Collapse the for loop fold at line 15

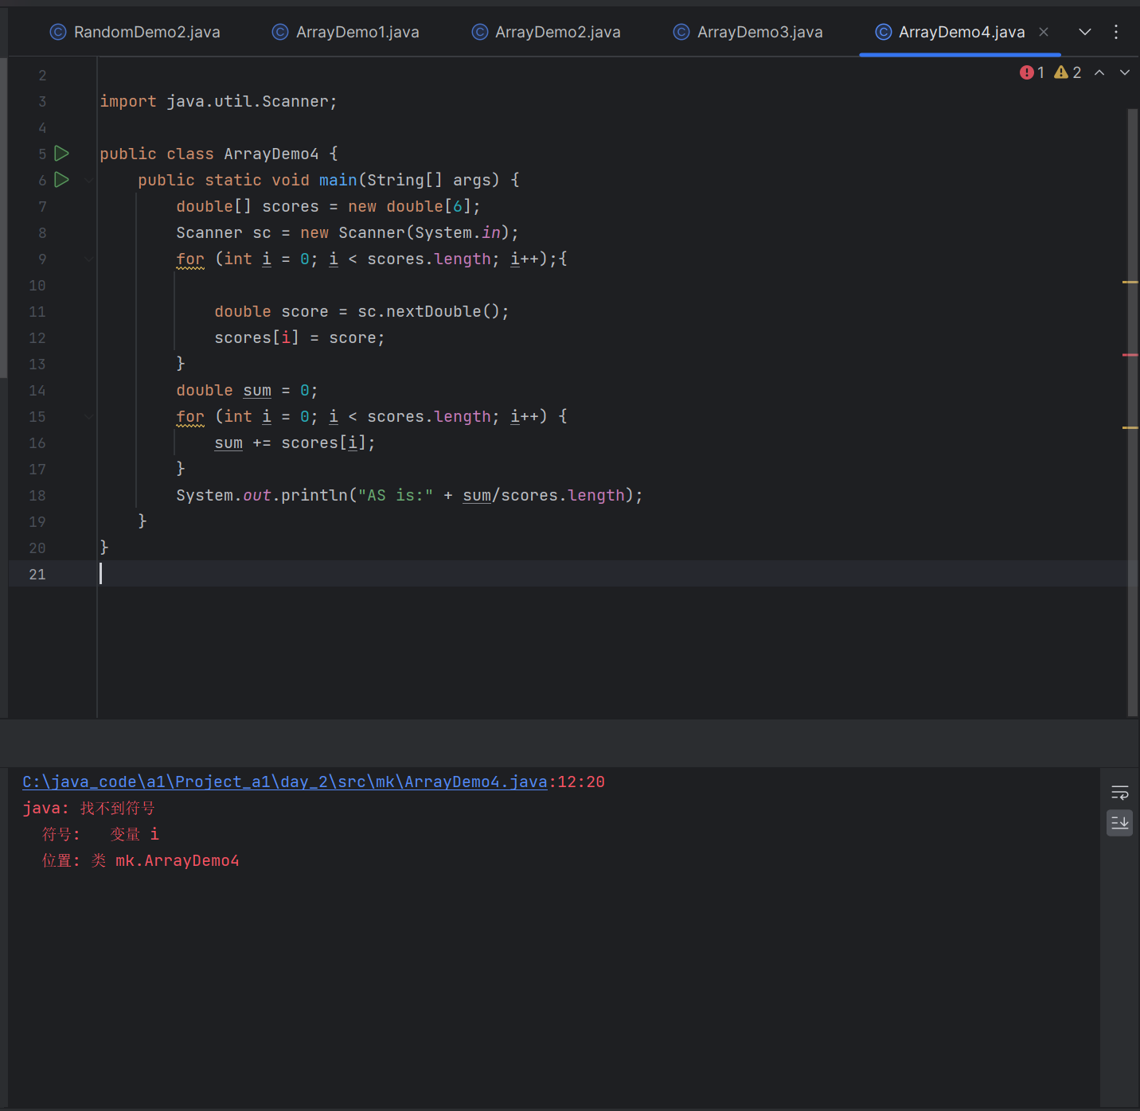tap(88, 416)
